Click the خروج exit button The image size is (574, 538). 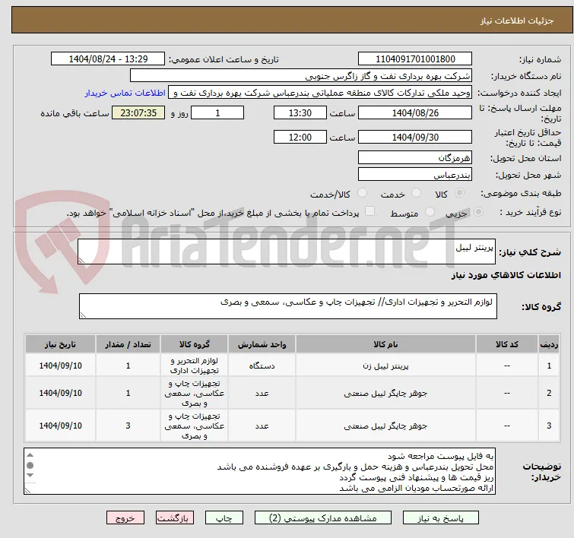coord(125,518)
